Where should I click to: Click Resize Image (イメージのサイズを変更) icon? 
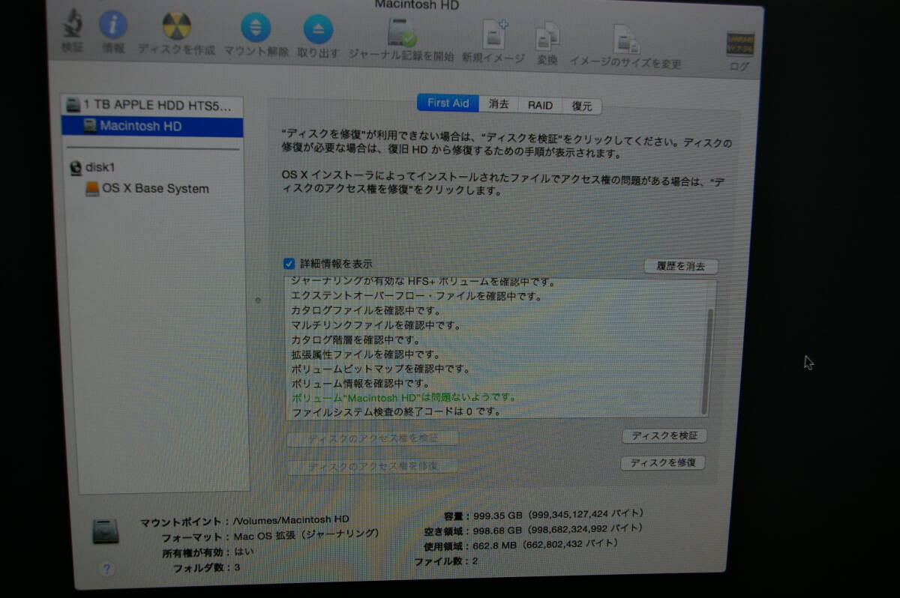click(625, 39)
